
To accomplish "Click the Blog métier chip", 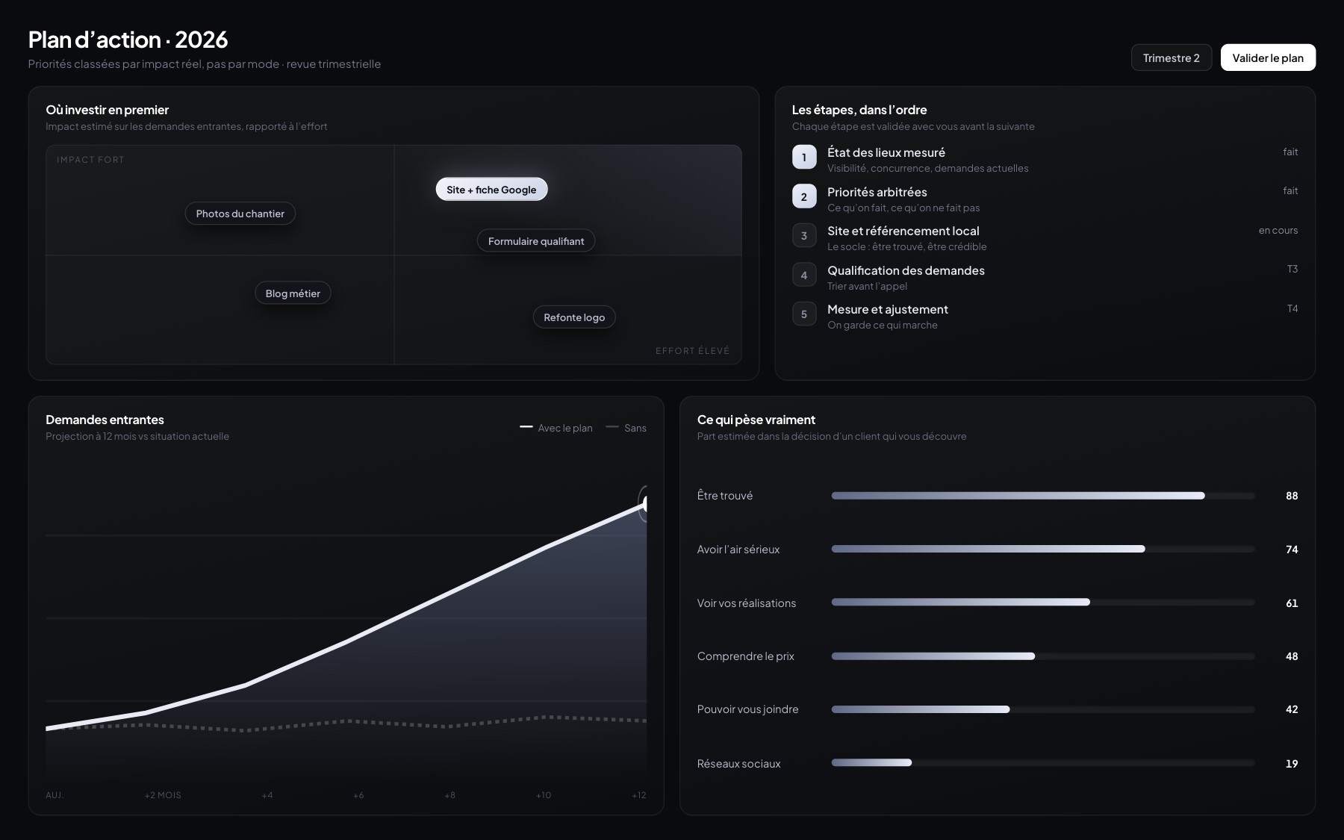I will pyautogui.click(x=293, y=293).
